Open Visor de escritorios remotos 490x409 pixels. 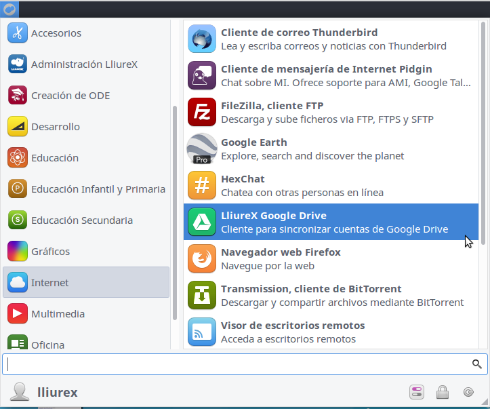click(201, 332)
